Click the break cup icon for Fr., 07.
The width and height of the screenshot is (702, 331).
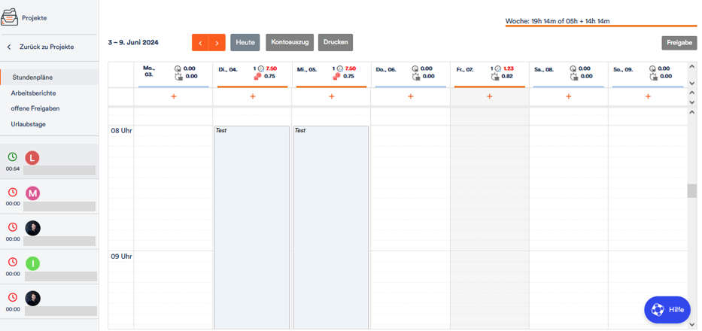coord(495,77)
